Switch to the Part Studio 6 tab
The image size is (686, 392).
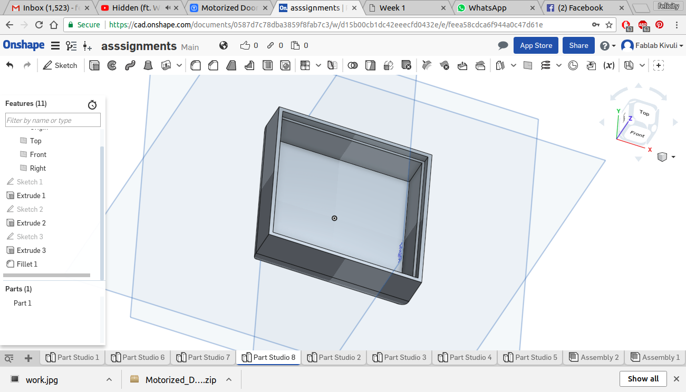(x=138, y=358)
